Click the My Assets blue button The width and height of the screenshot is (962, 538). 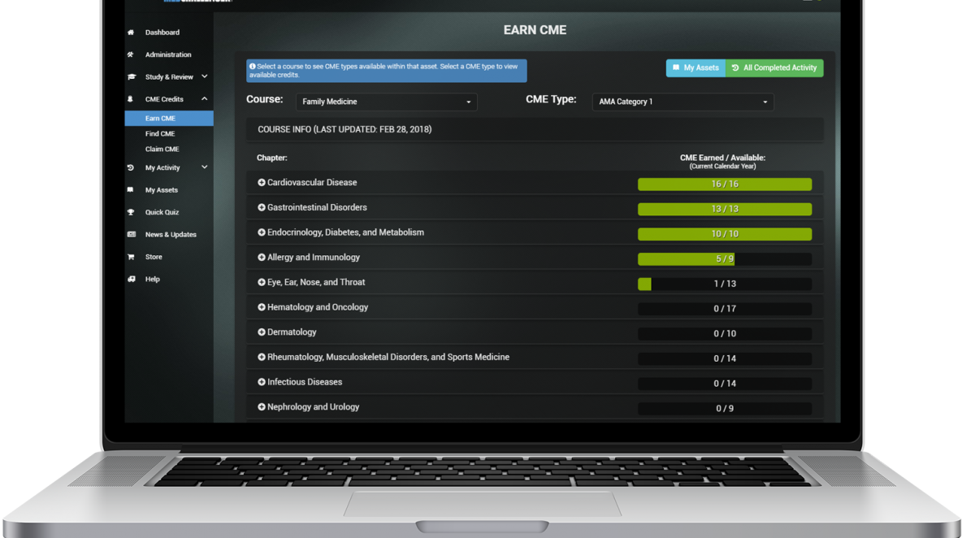click(695, 68)
